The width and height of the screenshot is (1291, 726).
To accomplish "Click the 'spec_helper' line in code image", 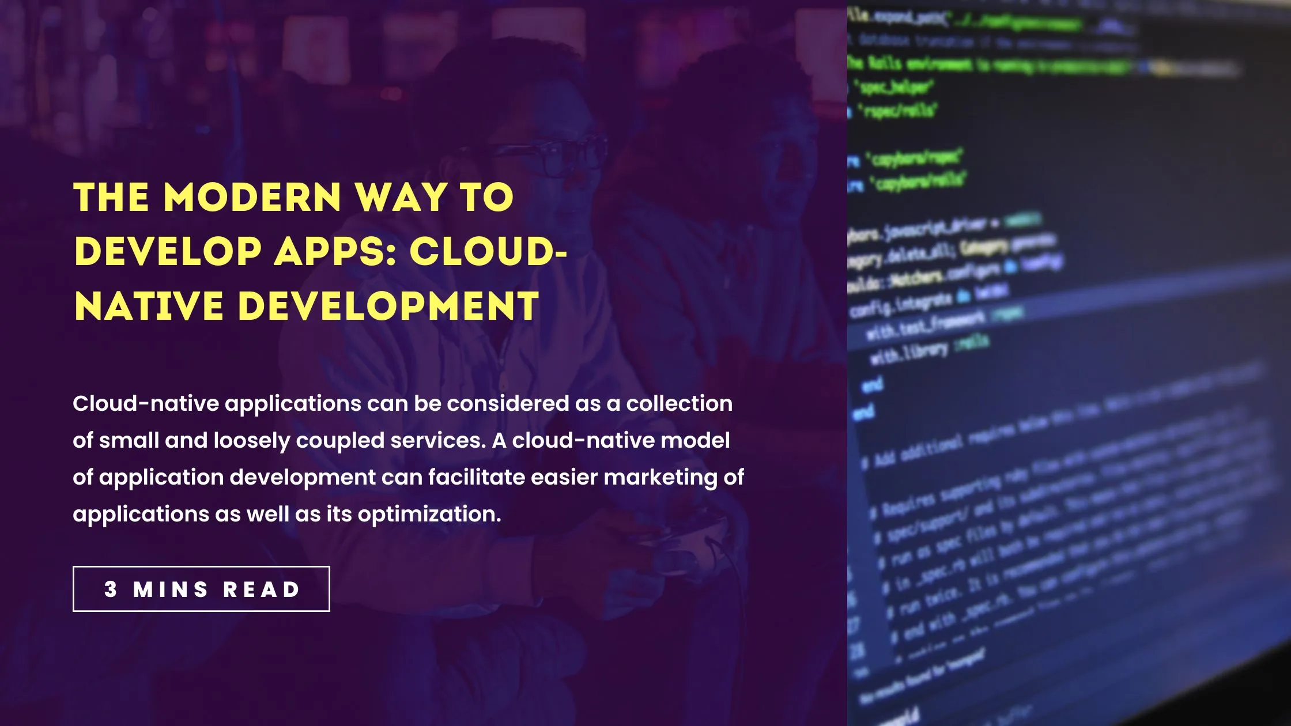I will pyautogui.click(x=894, y=87).
